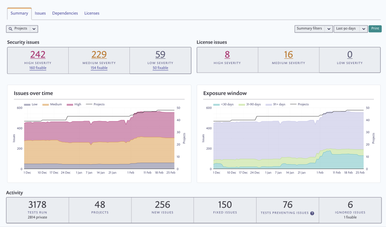Click the 'License issues' heading

point(212,42)
